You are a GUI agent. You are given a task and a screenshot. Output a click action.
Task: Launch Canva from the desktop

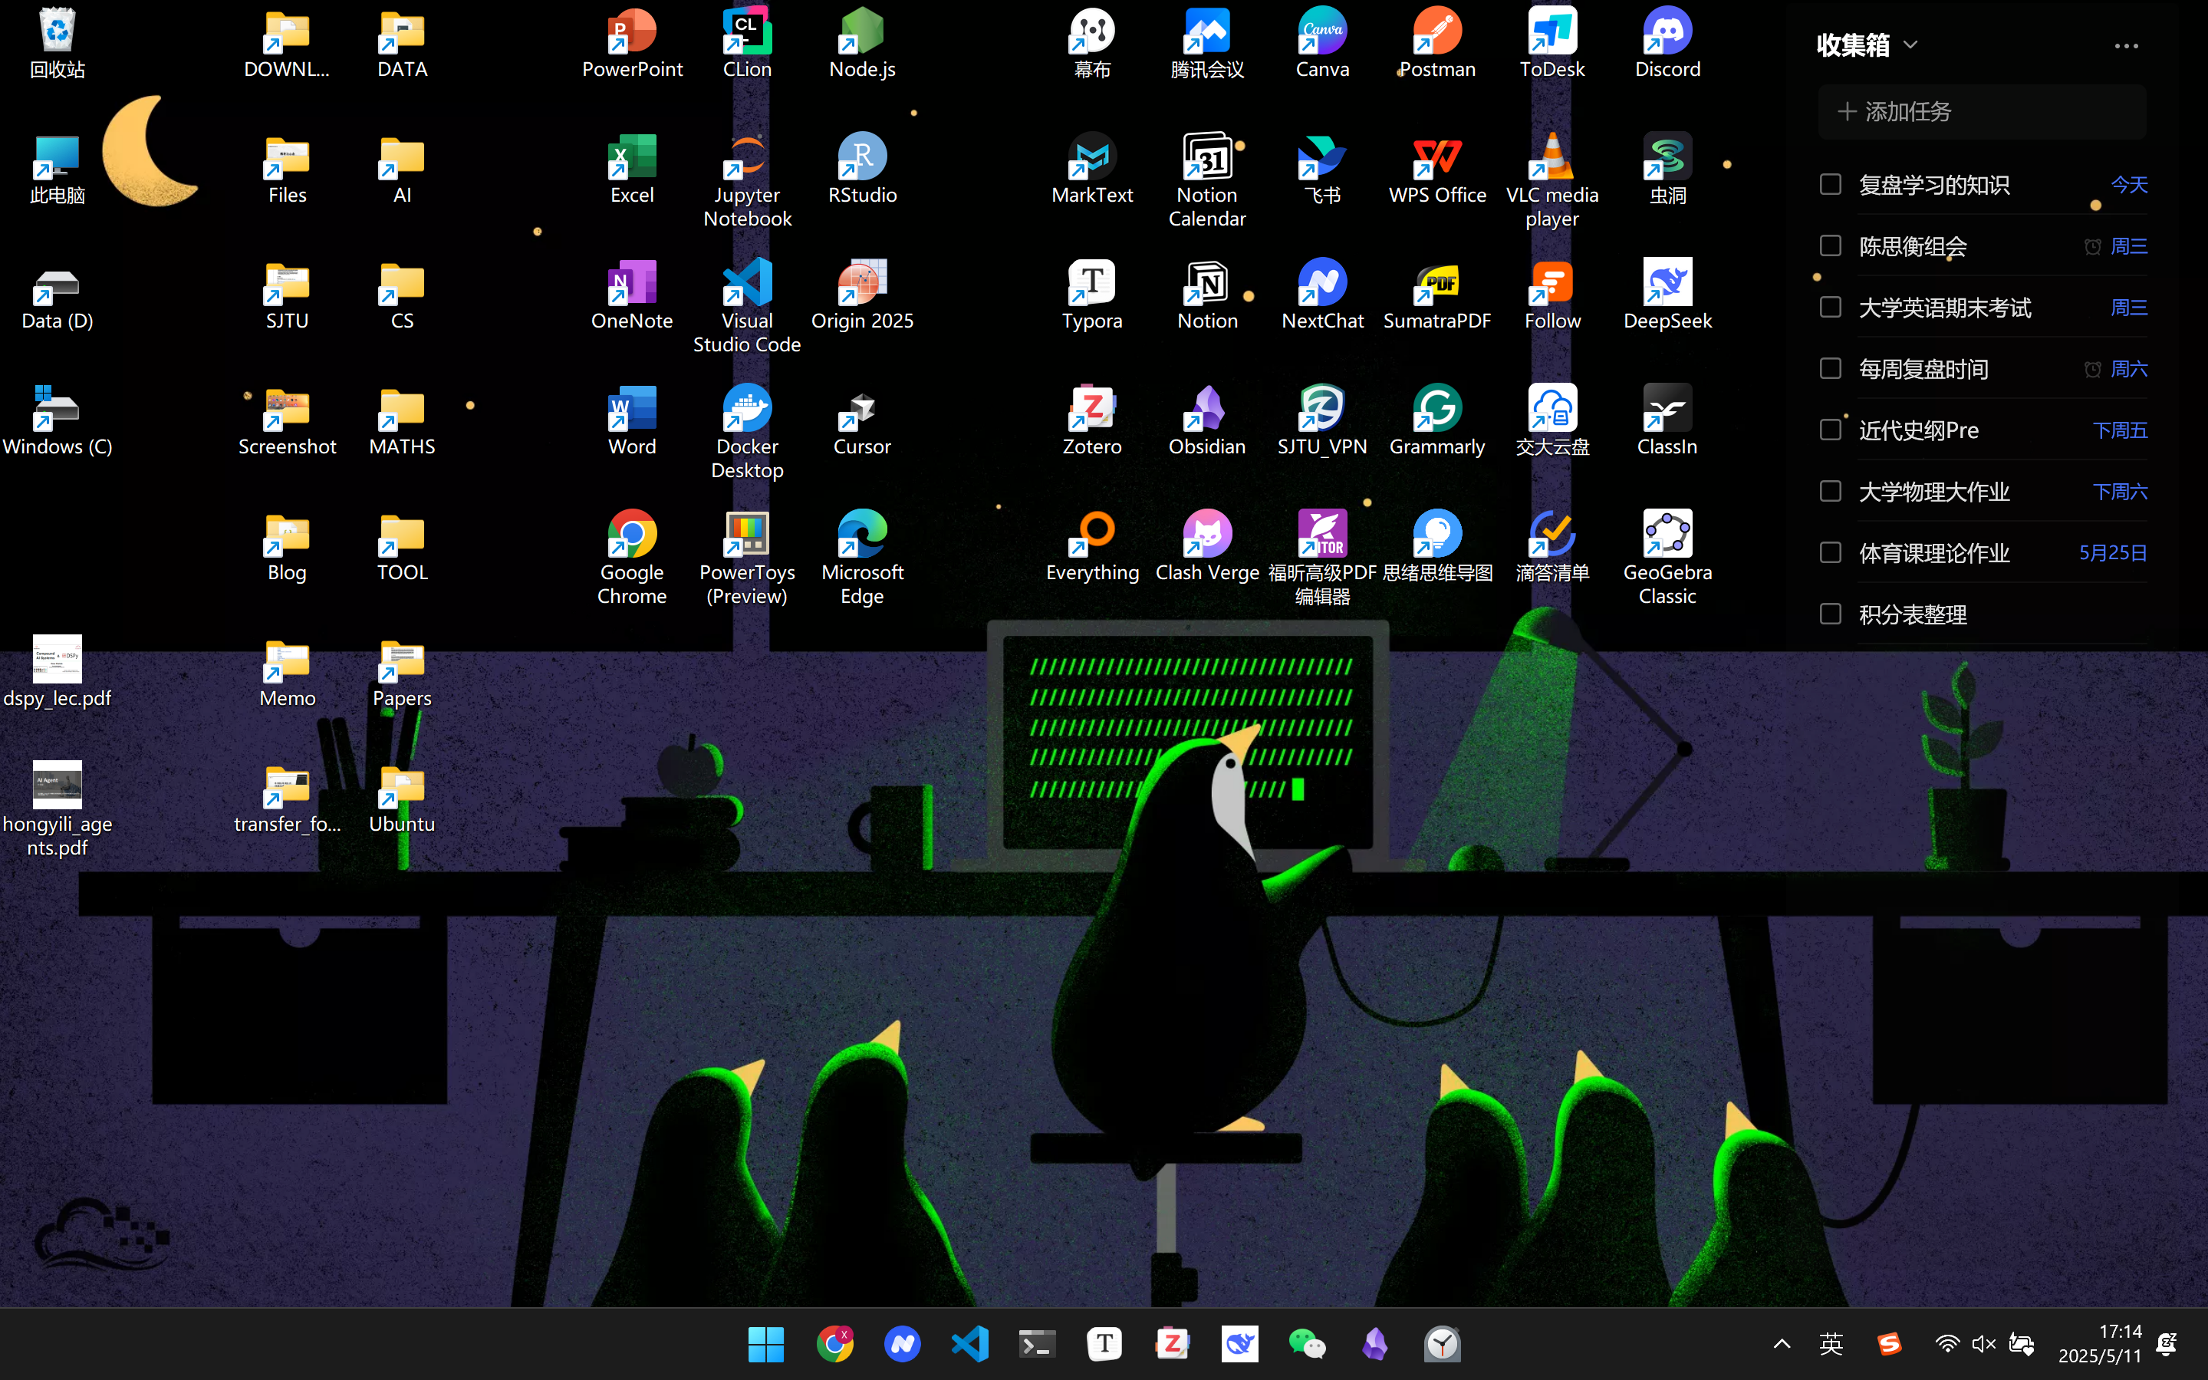coord(1322,44)
